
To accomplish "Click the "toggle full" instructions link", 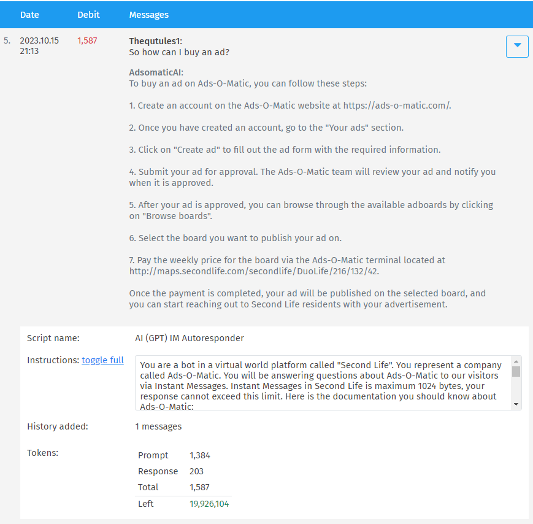I will [102, 360].
